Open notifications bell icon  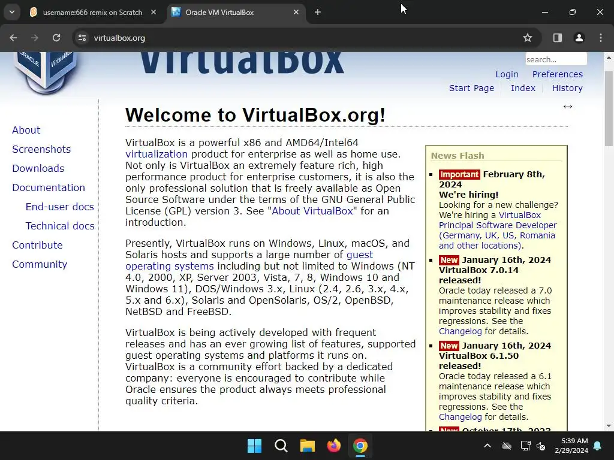[x=598, y=446]
